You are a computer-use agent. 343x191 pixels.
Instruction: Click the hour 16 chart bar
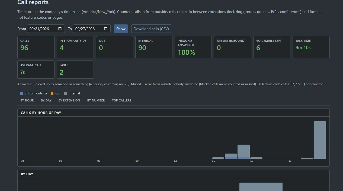tap(231, 156)
